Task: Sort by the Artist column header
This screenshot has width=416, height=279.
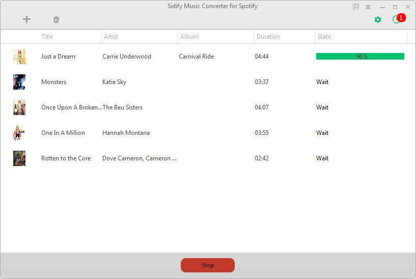Action: pos(111,37)
